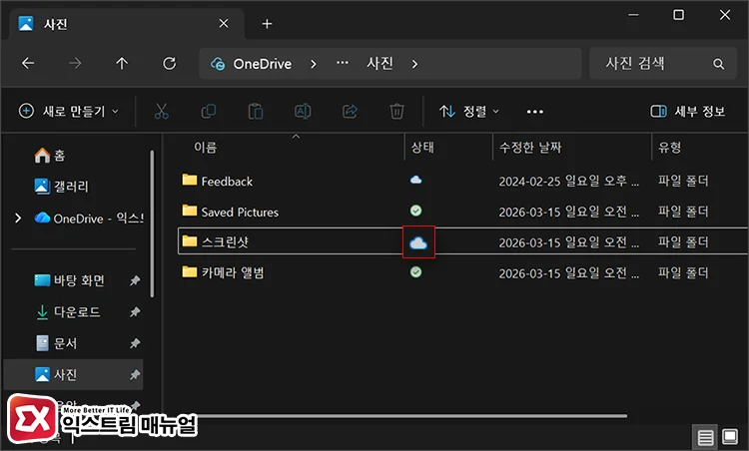Expand chevron after 사진 in address bar
The height and width of the screenshot is (451, 749).
point(414,64)
